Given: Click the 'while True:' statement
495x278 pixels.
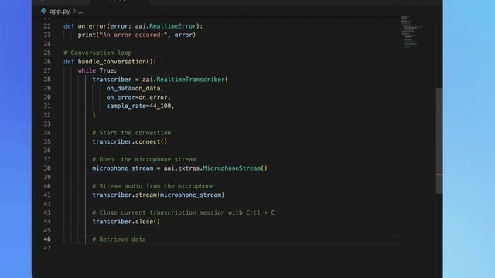Looking at the screenshot, I should [x=97, y=70].
